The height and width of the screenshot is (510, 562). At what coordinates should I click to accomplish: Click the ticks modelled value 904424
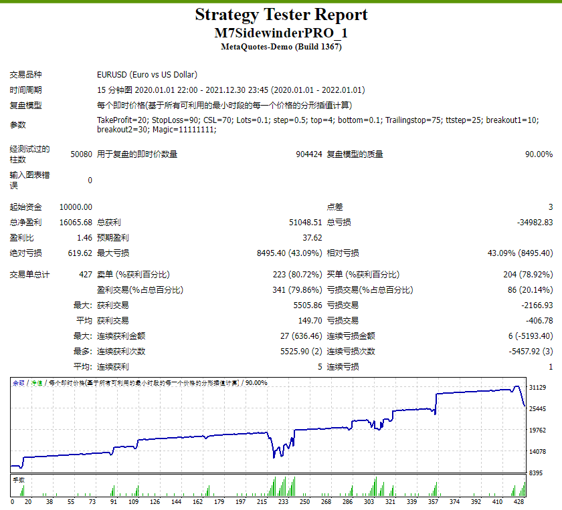pyautogui.click(x=309, y=154)
